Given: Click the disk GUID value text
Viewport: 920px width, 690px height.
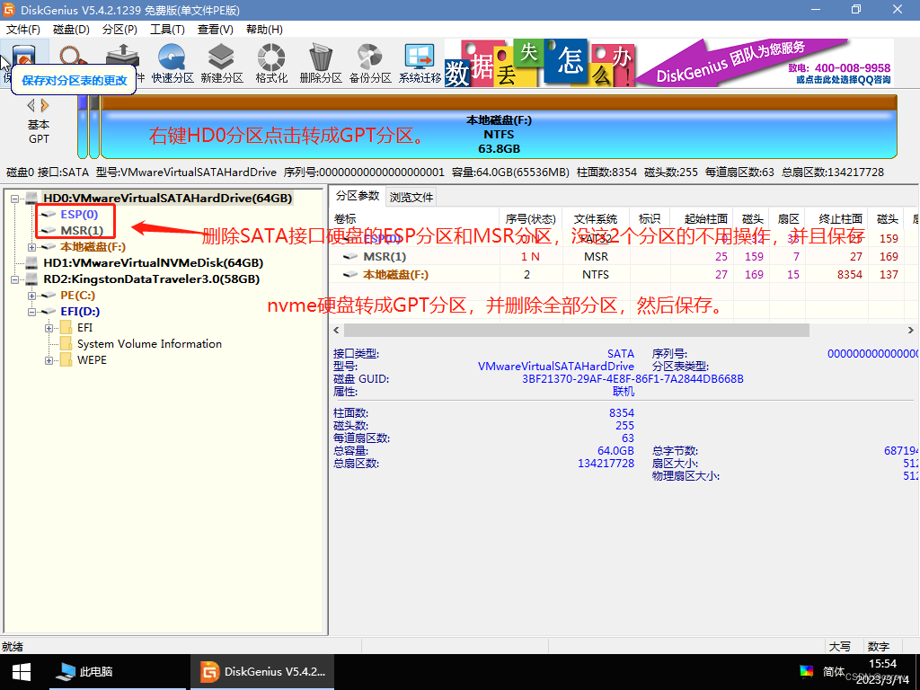Looking at the screenshot, I should pyautogui.click(x=632, y=379).
